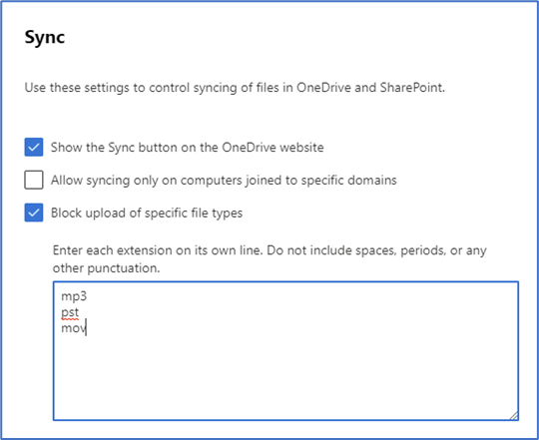Click the 'Show the Sync button on the OneDrive website' label

point(188,148)
